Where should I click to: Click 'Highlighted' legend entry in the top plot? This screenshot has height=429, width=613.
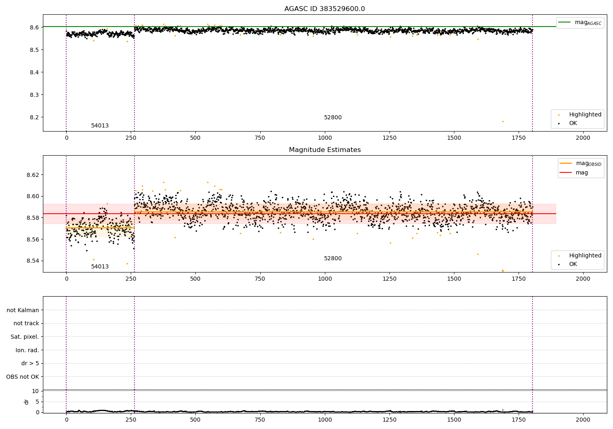tap(585, 115)
